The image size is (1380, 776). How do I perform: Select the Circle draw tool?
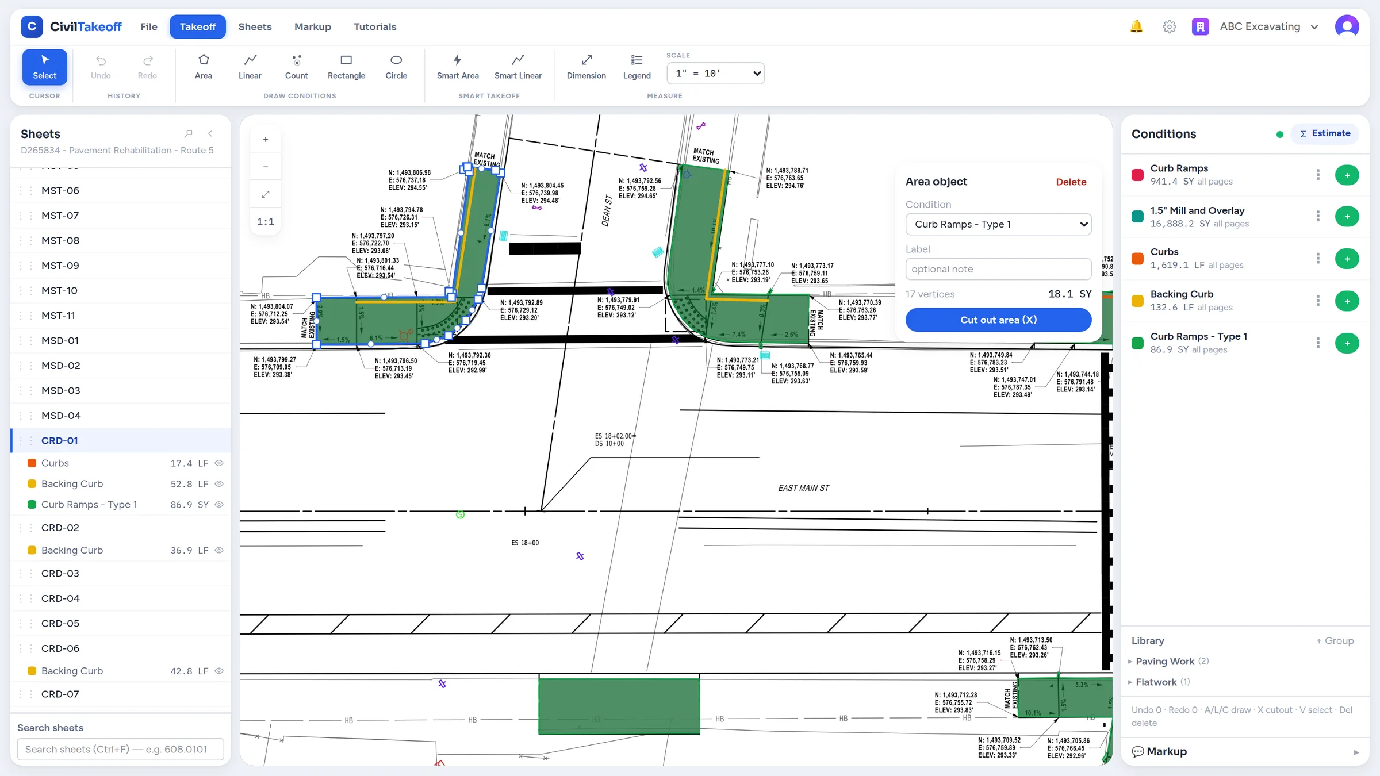(x=396, y=67)
